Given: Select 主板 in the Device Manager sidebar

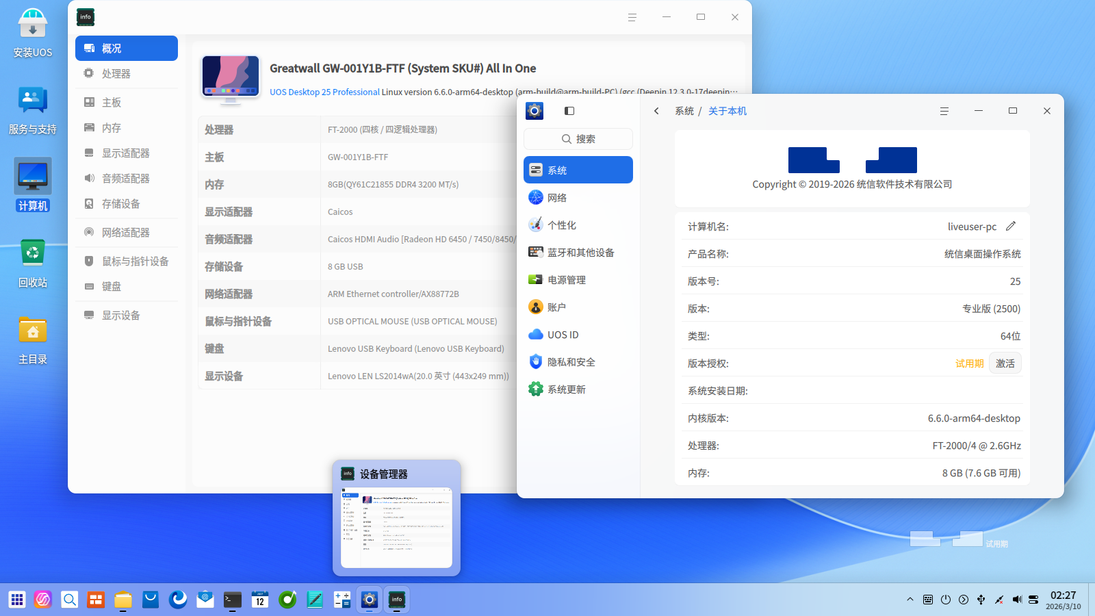Looking at the screenshot, I should 127,103.
